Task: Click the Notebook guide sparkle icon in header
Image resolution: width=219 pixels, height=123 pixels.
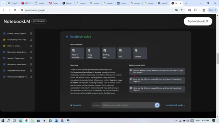Action: (x=67, y=37)
